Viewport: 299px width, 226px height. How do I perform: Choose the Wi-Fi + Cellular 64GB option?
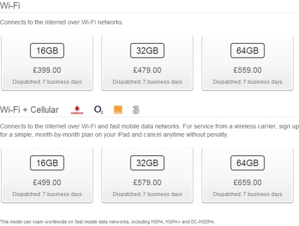tap(248, 175)
